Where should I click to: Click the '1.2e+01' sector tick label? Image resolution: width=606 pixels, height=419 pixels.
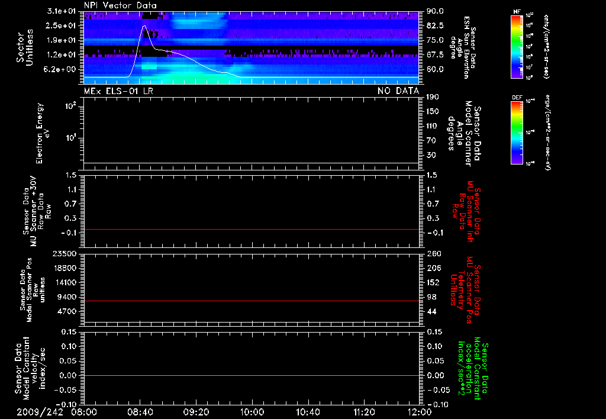point(61,54)
